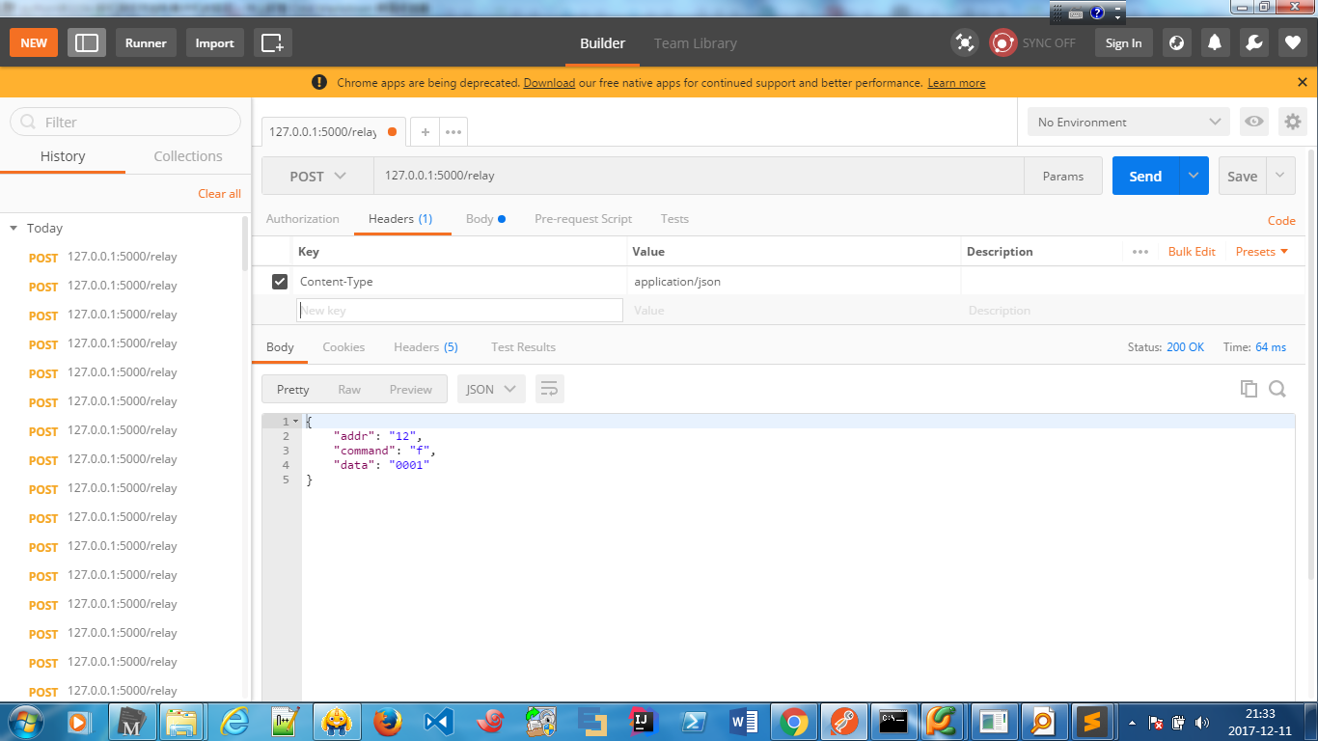Open a new window via plus-window icon
Screen dimensions: 1318x741
point(273,42)
